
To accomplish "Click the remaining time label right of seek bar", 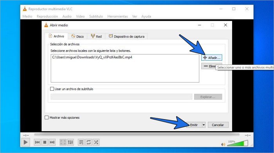I will [248, 135].
